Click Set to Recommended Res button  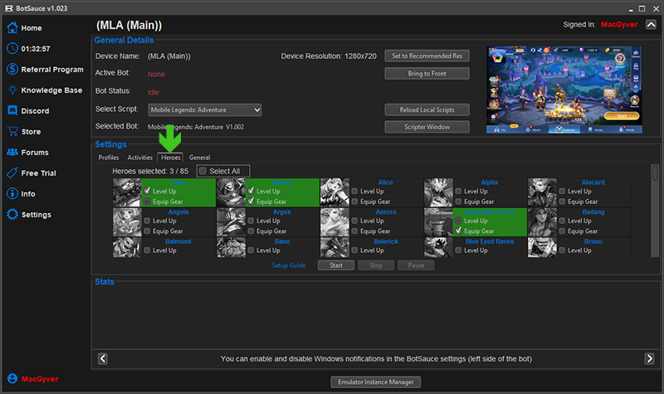click(x=427, y=56)
